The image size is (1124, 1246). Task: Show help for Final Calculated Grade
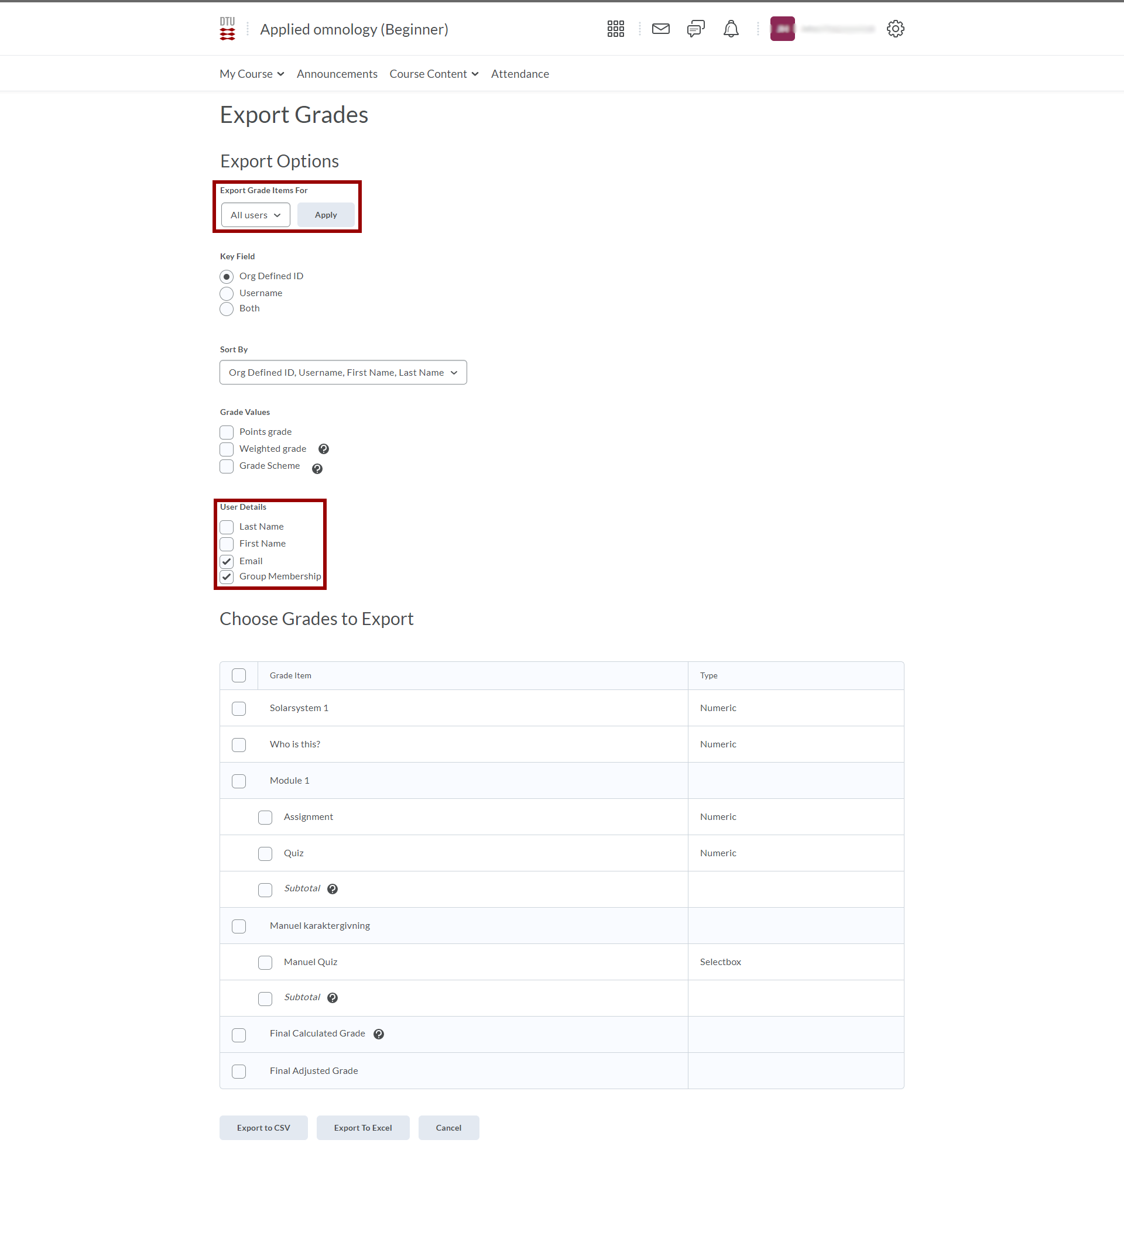[379, 1034]
